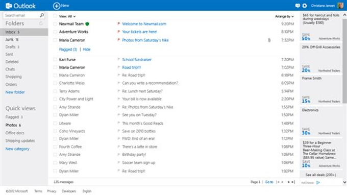Check the Mary West message checkbox
The image size is (347, 195).
point(55,163)
